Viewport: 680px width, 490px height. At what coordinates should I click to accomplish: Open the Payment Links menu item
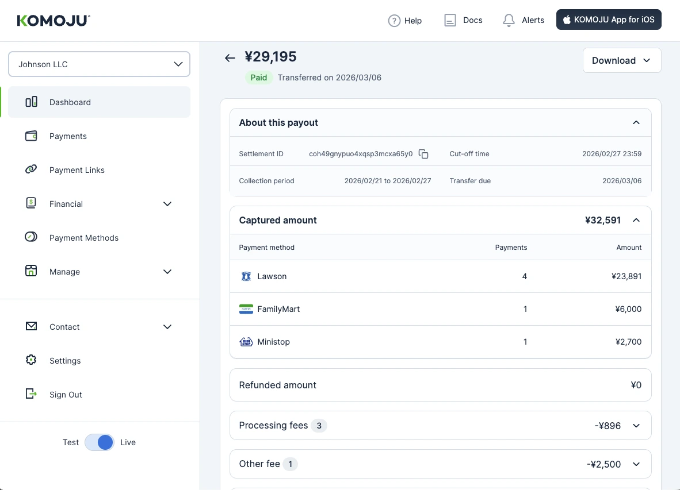pos(100,169)
